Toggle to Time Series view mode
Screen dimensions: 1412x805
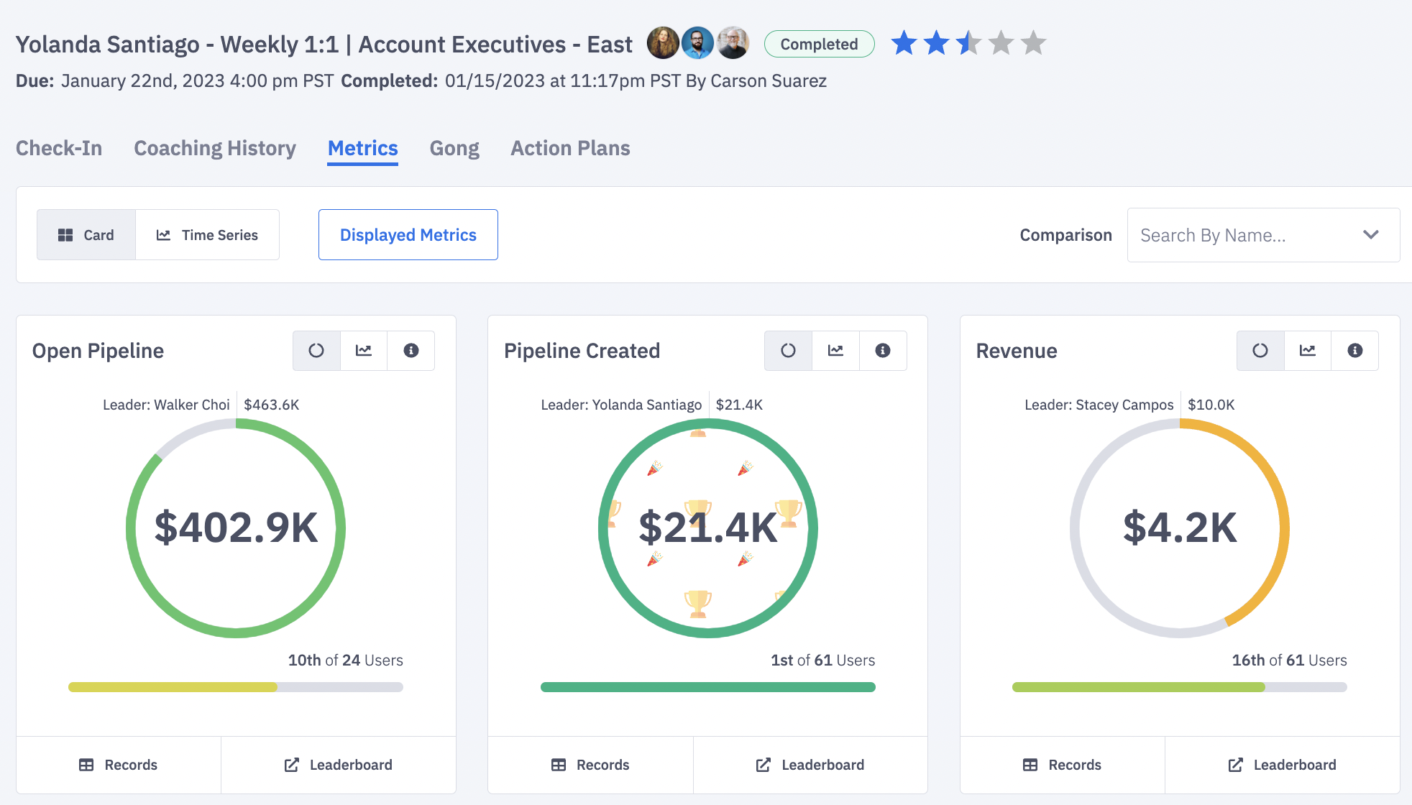click(207, 234)
